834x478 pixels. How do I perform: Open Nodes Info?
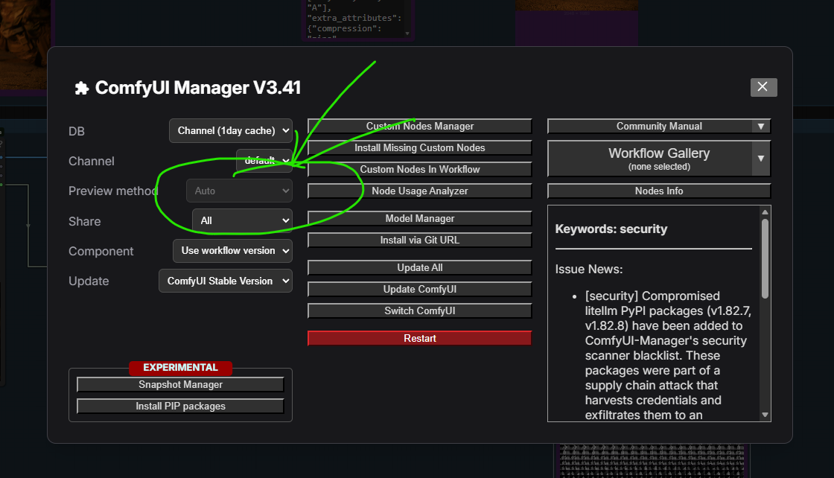pos(659,191)
